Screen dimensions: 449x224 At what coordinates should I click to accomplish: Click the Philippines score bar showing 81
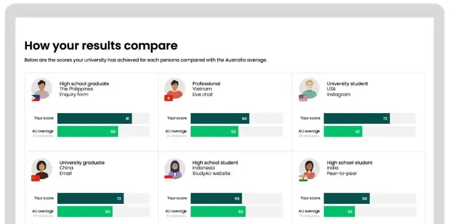[94, 118]
